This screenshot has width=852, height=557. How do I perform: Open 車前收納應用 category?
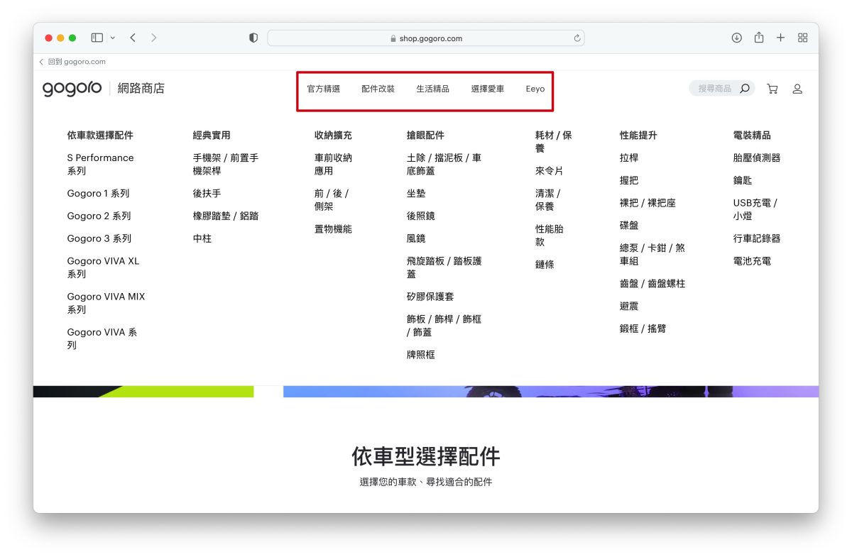(334, 165)
